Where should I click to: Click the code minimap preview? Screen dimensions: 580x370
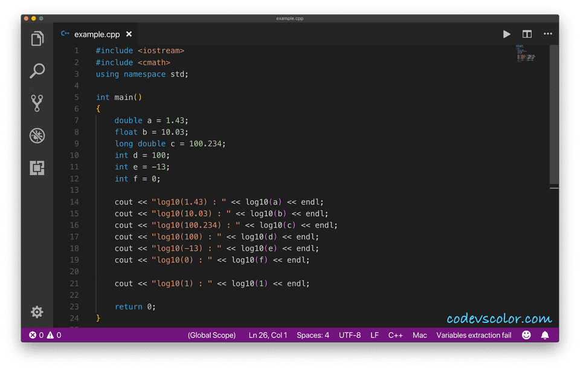[525, 54]
